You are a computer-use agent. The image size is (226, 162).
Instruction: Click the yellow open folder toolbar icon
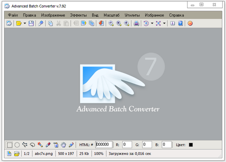point(19,23)
